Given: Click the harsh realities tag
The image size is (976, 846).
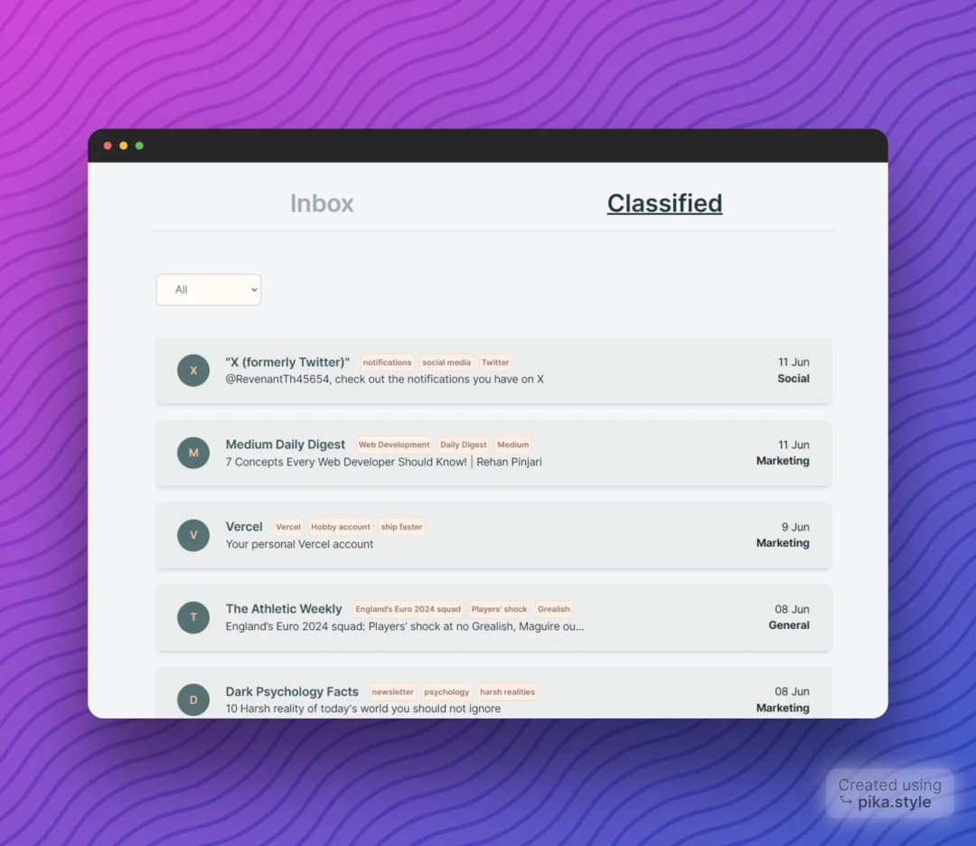Looking at the screenshot, I should tap(507, 691).
